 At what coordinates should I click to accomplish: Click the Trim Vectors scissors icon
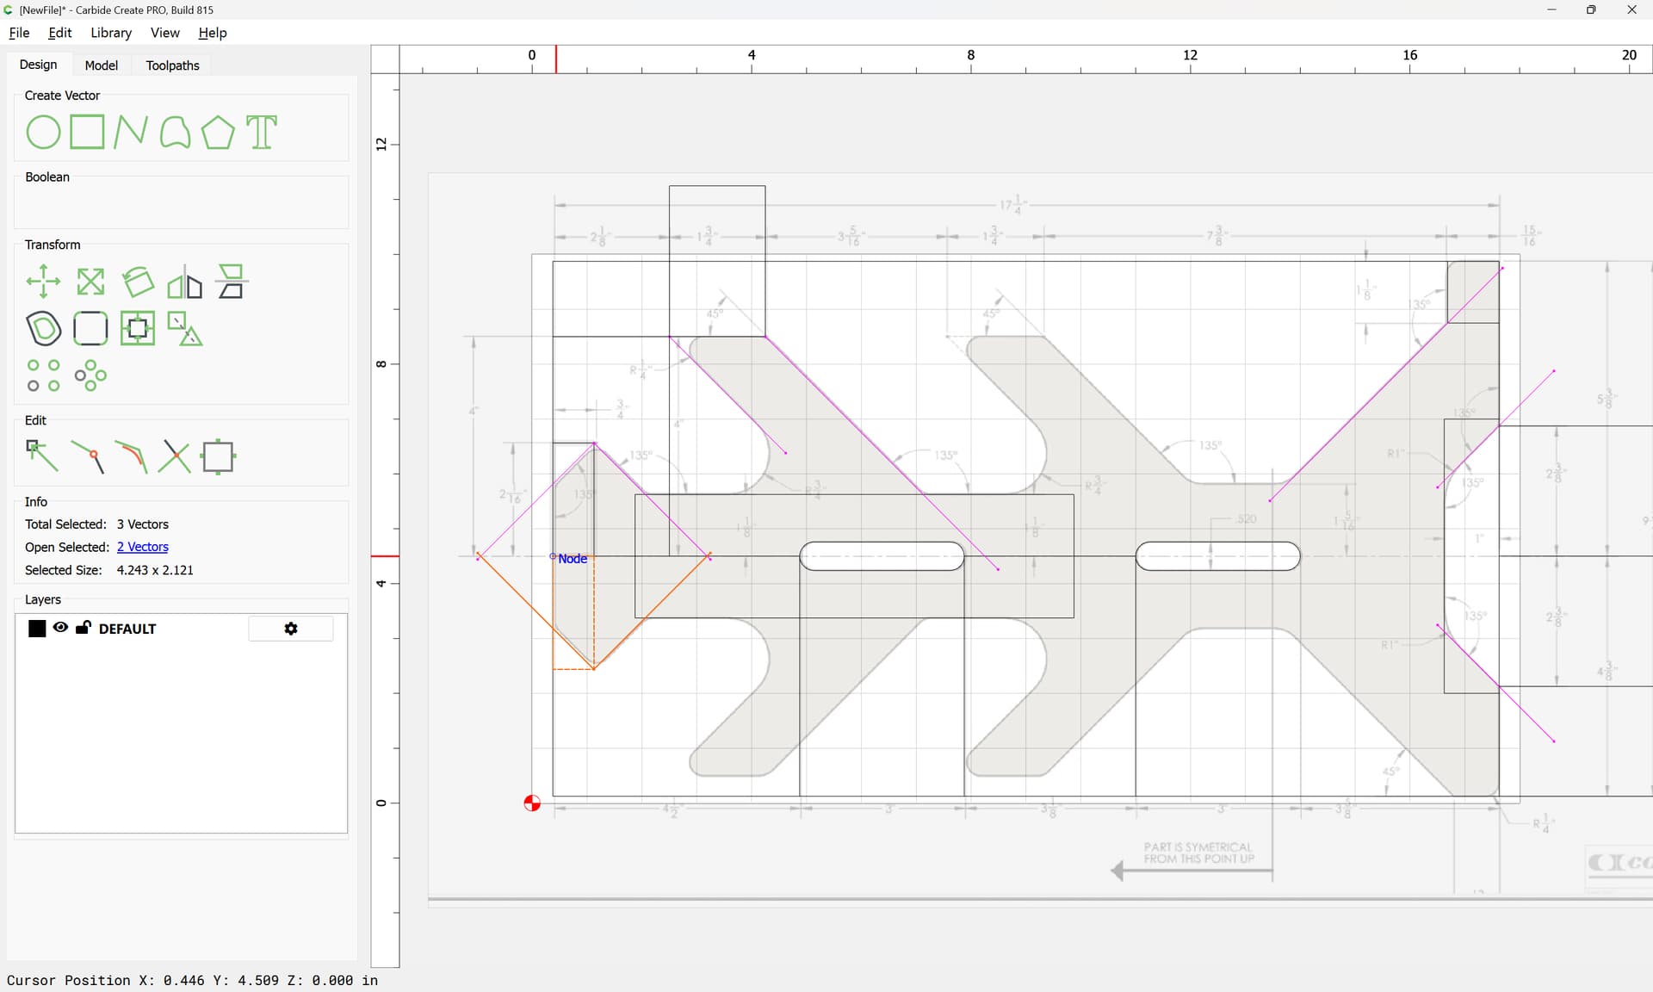pos(174,456)
